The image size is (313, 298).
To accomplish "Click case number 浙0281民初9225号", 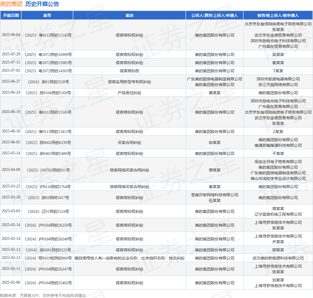I will click(48, 250).
